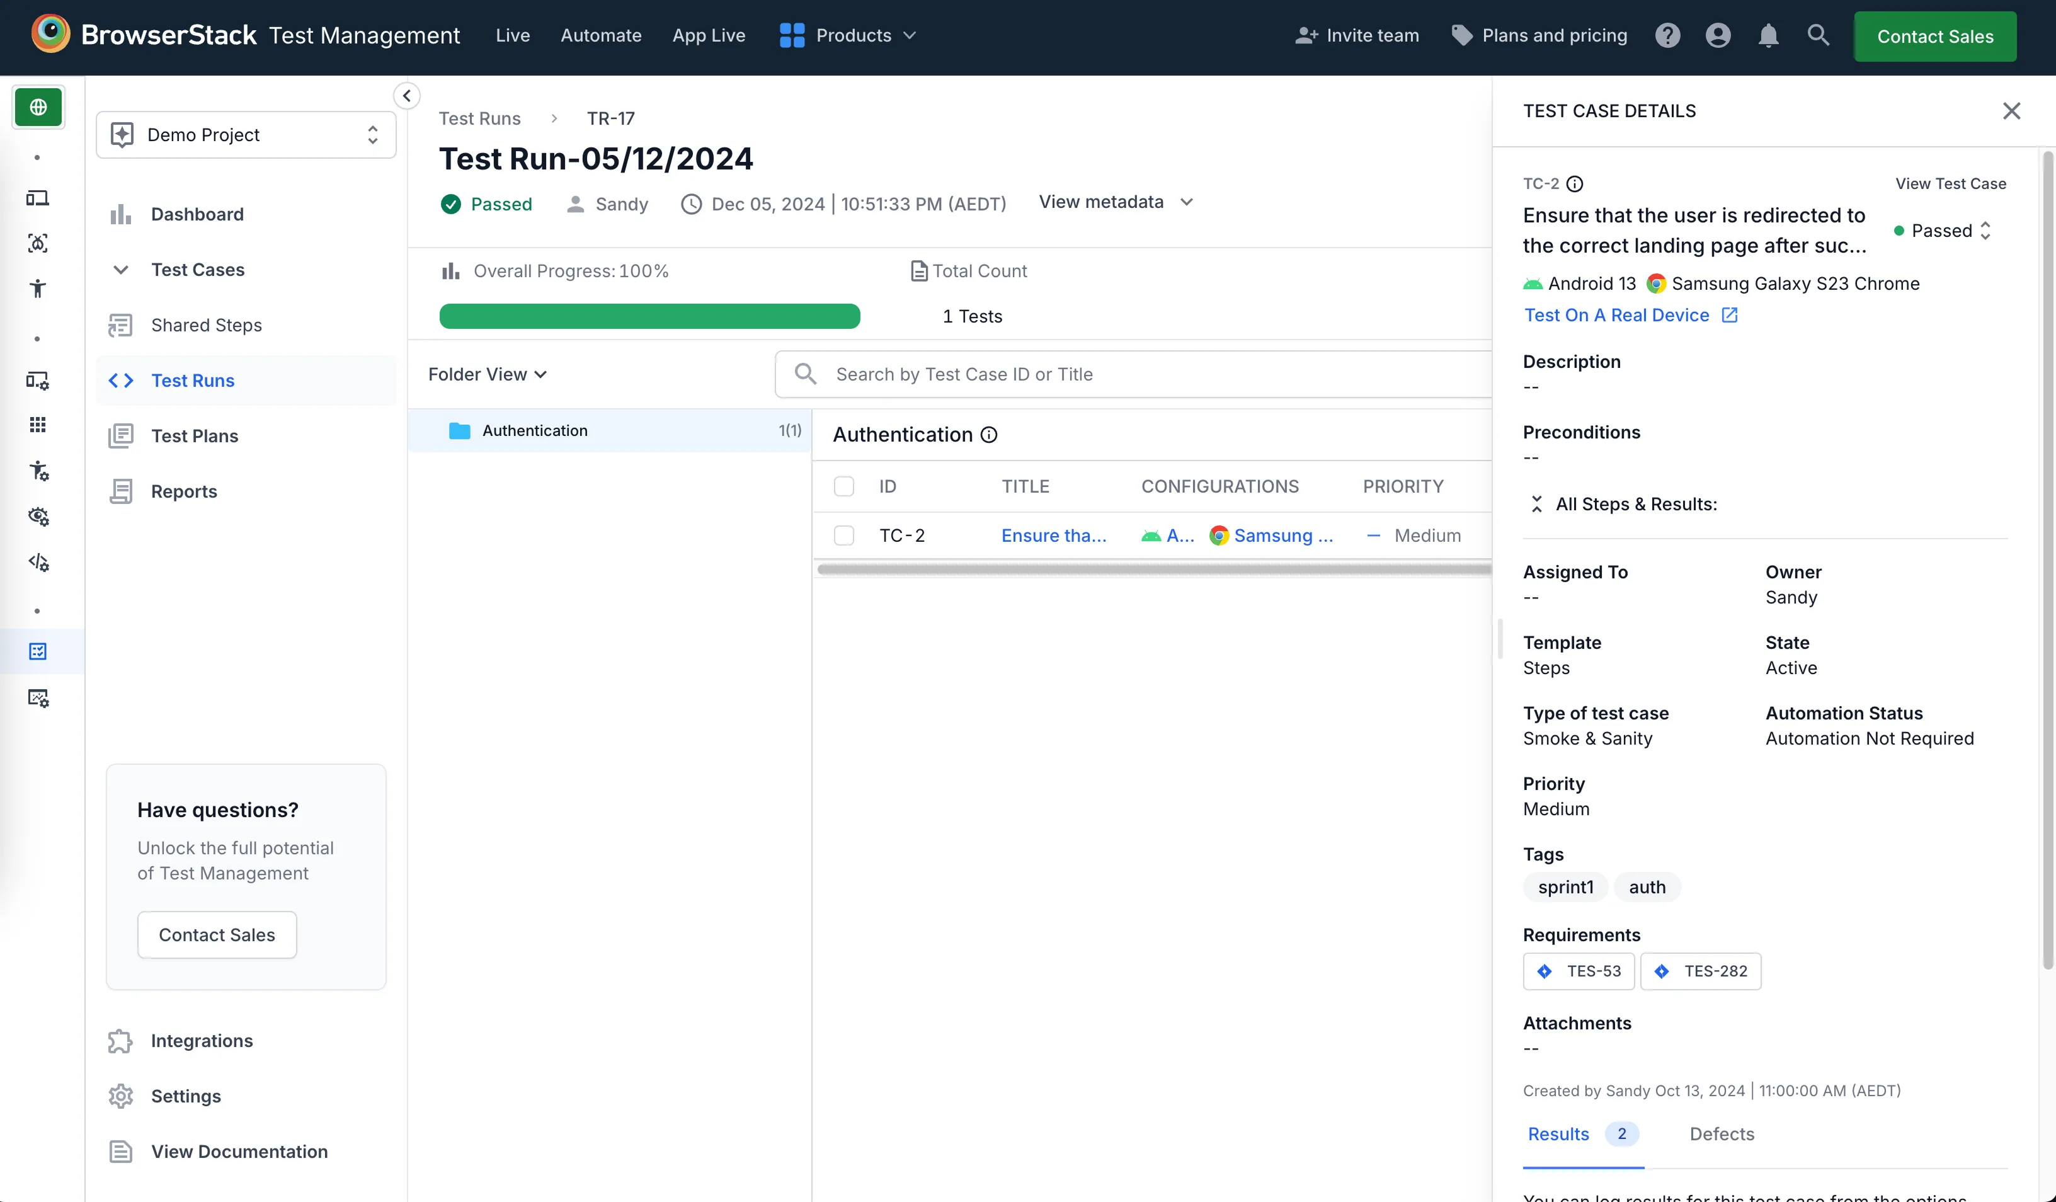Viewport: 2056px width, 1202px height.
Task: Open Test Management icon in left rail
Action: click(x=38, y=651)
